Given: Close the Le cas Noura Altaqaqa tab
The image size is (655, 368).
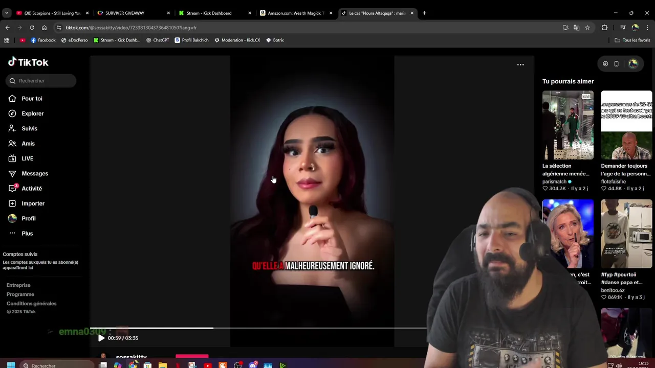Looking at the screenshot, I should 412,13.
